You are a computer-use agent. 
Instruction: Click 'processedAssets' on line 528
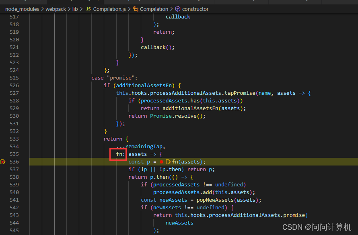point(164,101)
